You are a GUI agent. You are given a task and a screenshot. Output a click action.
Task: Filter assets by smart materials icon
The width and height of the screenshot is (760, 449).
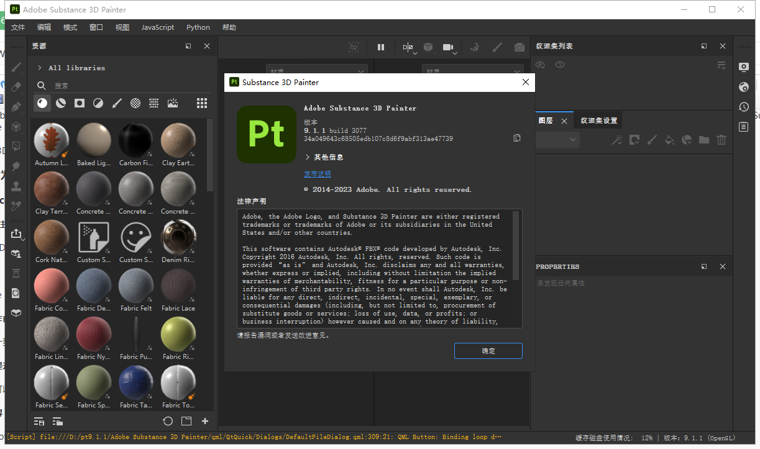[x=61, y=103]
